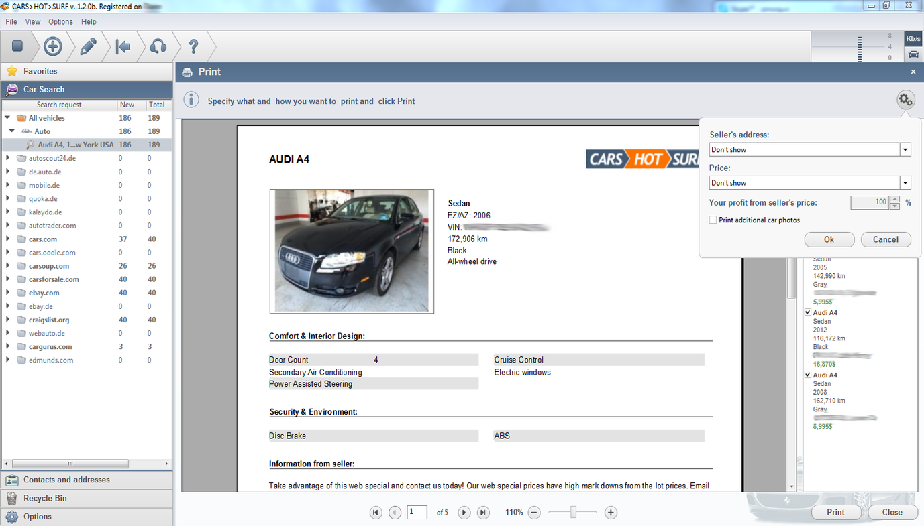Screen dimensions: 924x526
Task: Open the Help menu
Action: [89, 22]
